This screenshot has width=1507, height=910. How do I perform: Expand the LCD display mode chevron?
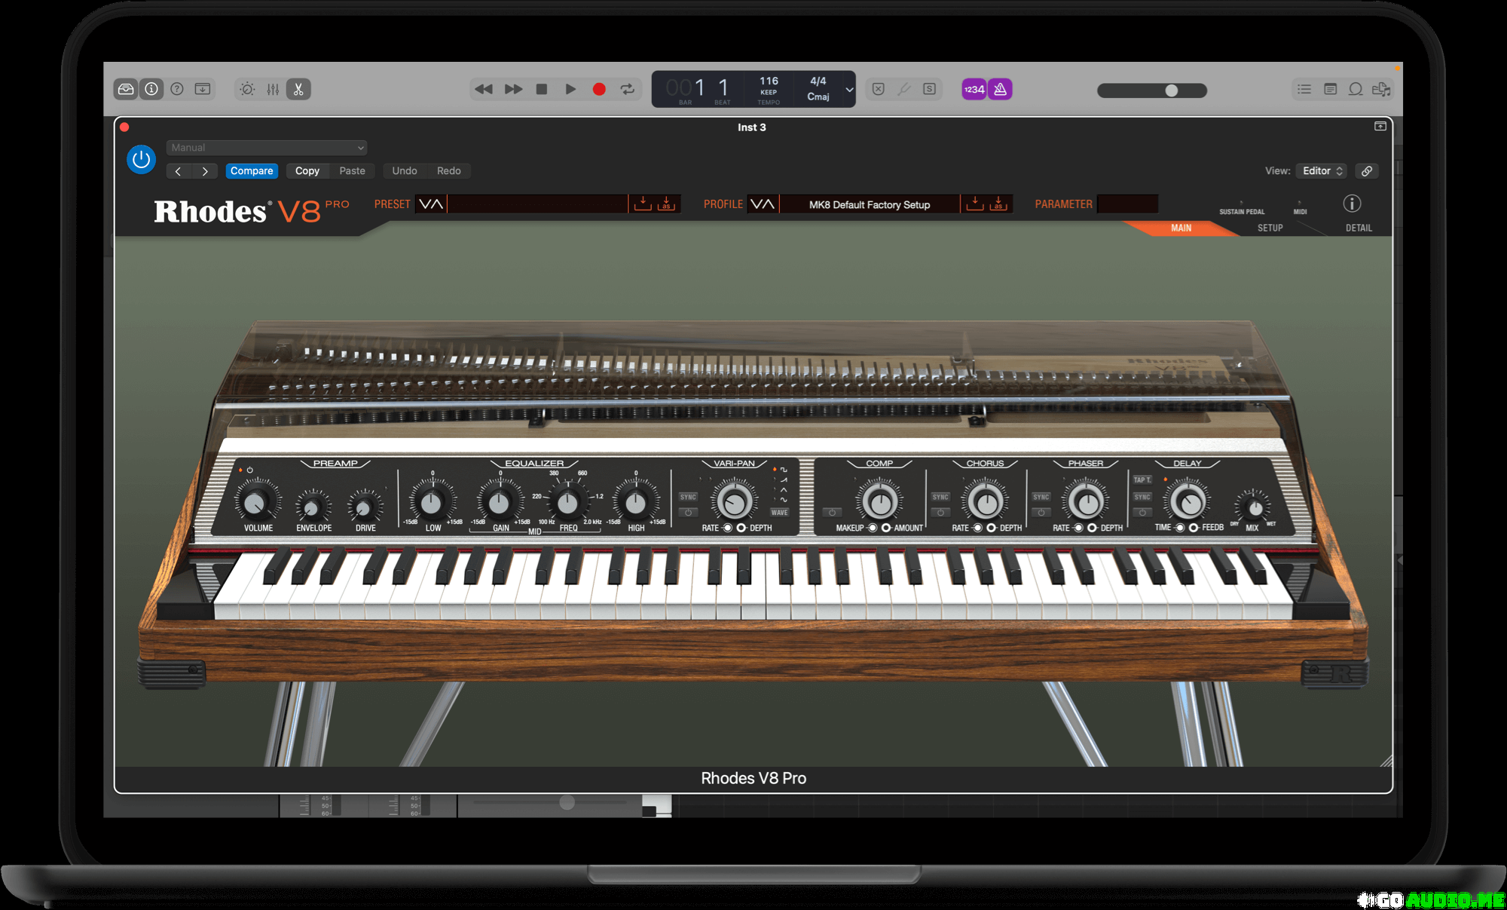pos(849,90)
